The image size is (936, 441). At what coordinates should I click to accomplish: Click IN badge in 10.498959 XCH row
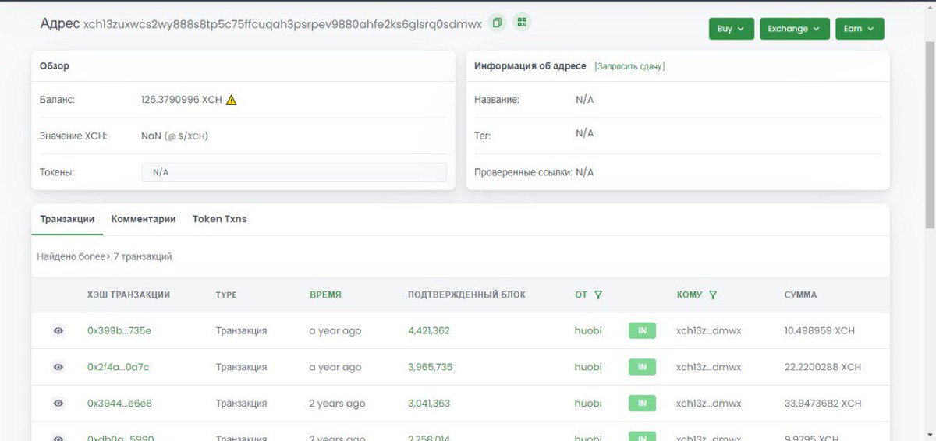(x=642, y=330)
